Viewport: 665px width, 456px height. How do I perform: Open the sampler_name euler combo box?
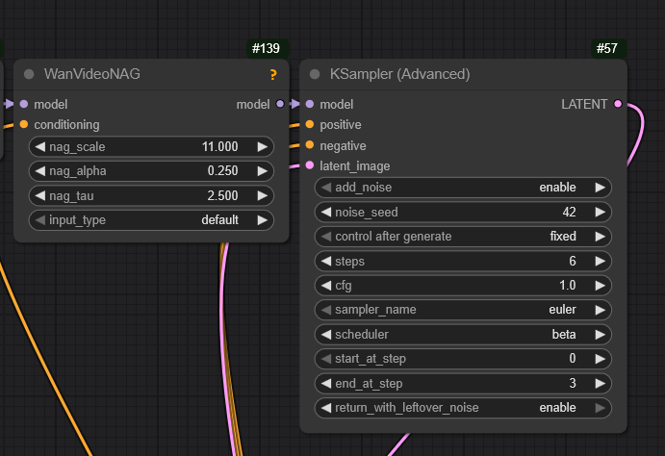coord(463,310)
